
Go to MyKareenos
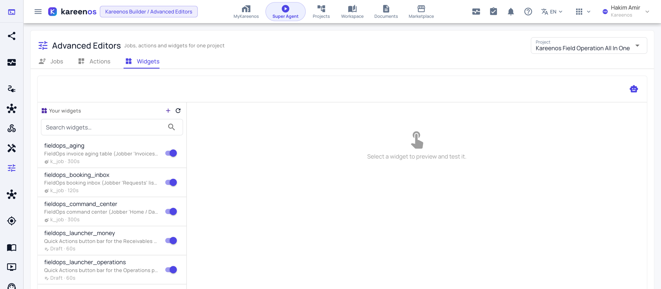coord(246,12)
